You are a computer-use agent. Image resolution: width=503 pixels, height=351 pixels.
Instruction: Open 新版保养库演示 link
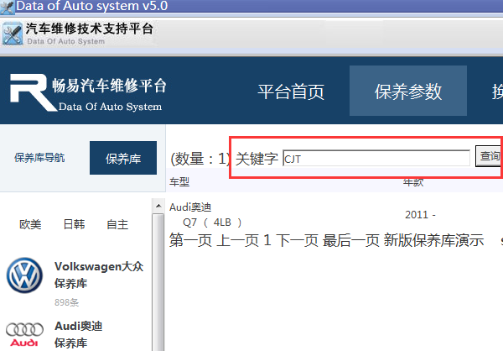[x=433, y=240]
